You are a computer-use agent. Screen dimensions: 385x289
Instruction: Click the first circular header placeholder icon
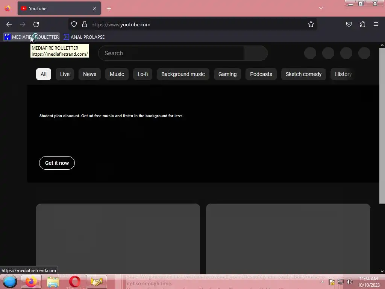tap(310, 53)
